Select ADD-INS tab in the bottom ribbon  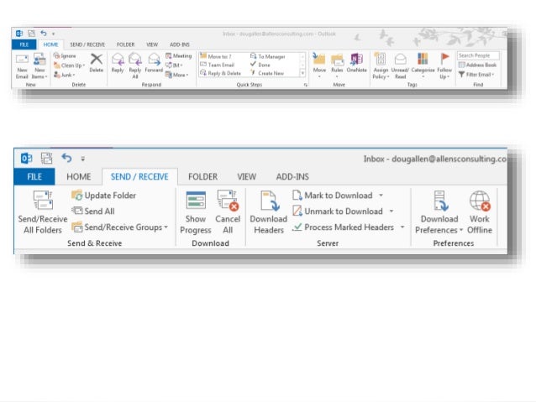point(292,176)
